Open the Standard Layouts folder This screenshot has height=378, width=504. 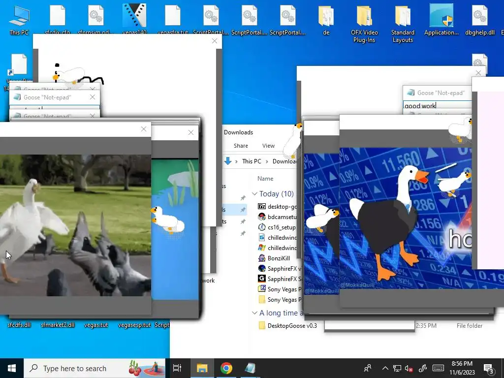pyautogui.click(x=403, y=24)
